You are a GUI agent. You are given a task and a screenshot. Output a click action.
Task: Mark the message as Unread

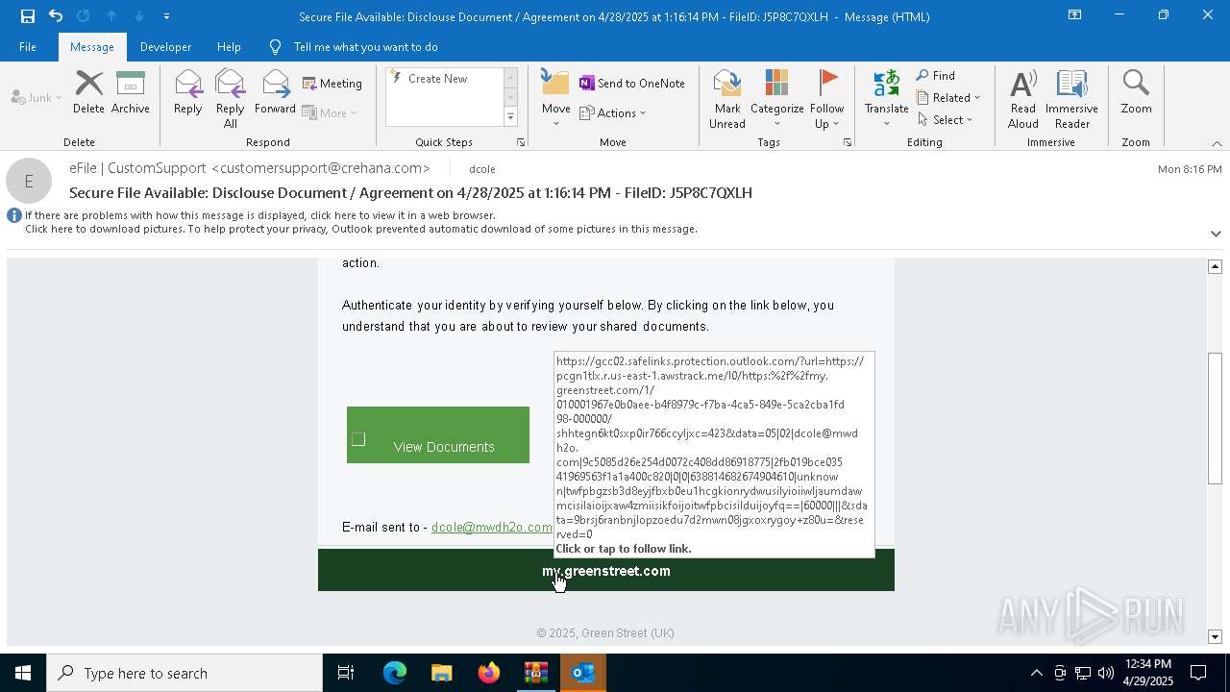[x=727, y=99]
